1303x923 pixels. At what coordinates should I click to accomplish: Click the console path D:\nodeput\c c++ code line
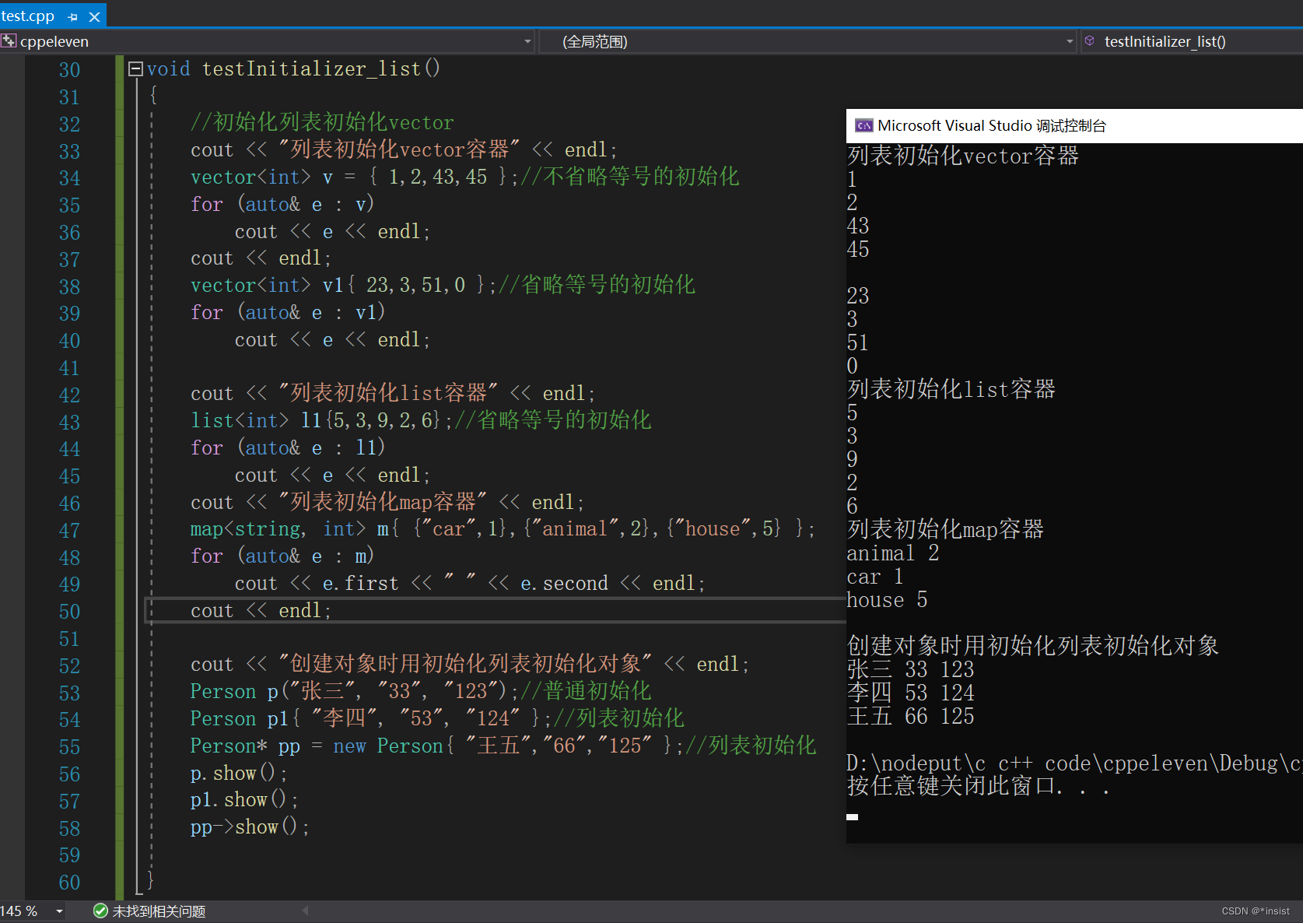click(1074, 763)
